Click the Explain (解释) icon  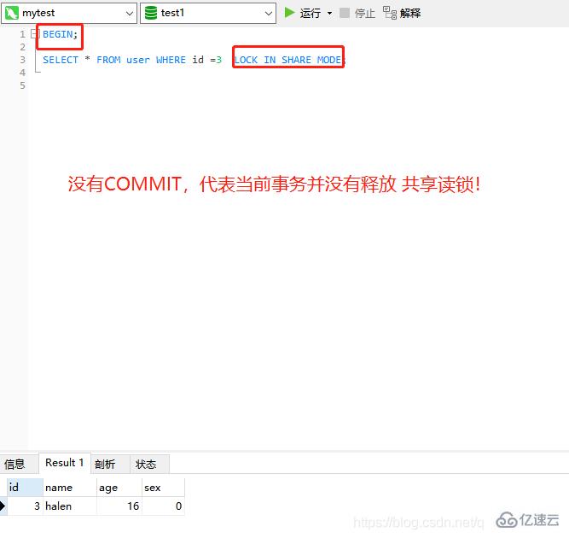coord(390,13)
